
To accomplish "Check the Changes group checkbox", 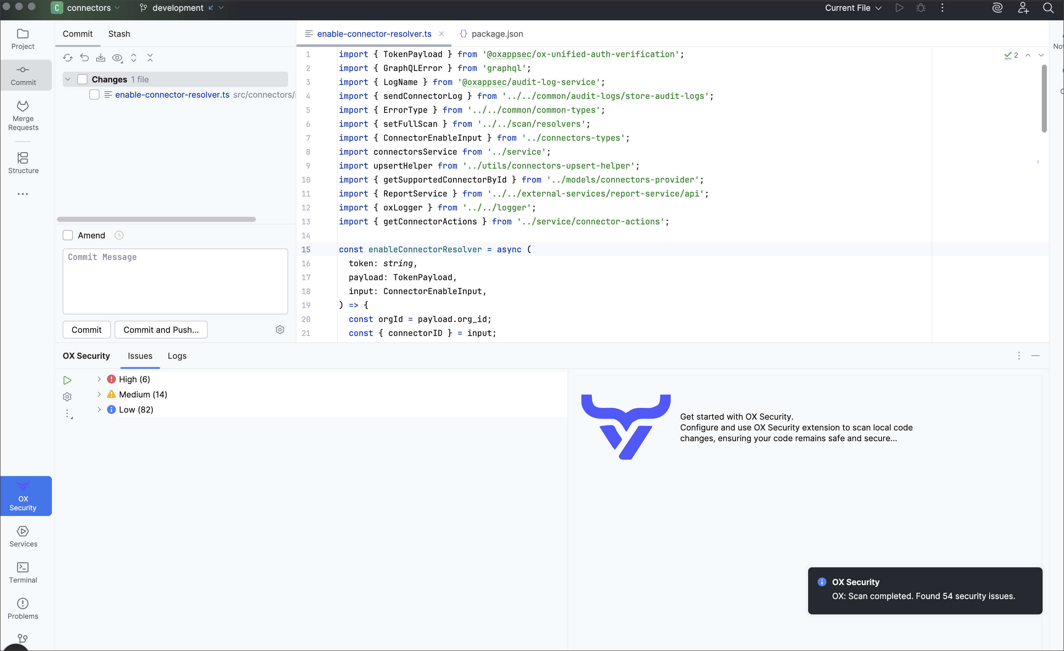I will click(x=82, y=79).
